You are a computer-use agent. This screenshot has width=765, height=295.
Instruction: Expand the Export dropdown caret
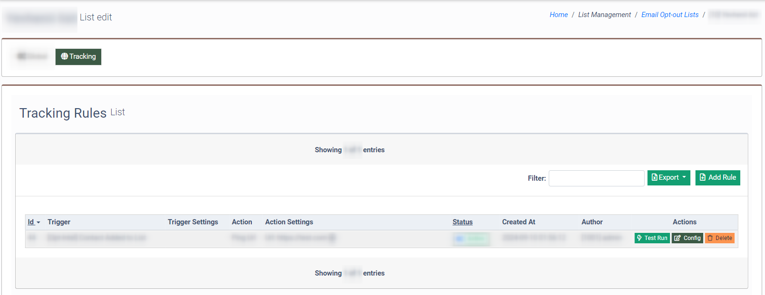[x=684, y=177]
